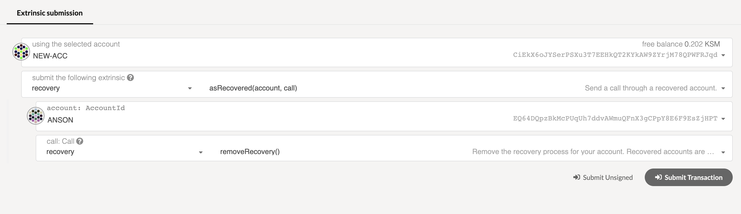
Task: Expand the NEW-ACC account selector arrow
Action: [723, 55]
